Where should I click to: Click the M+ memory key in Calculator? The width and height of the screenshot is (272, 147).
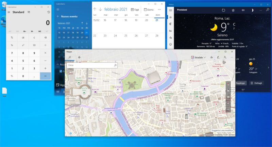click(x=25, y=31)
